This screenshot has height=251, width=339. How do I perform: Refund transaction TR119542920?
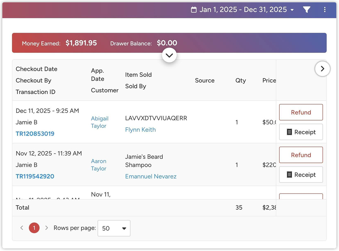pyautogui.click(x=301, y=155)
